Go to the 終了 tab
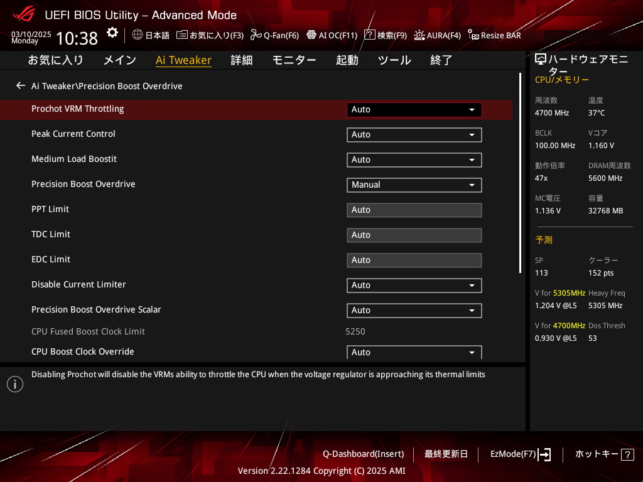 coord(441,60)
